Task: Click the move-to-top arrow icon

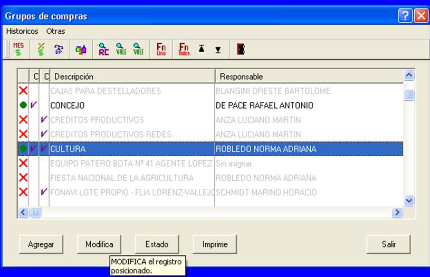Action: 202,49
